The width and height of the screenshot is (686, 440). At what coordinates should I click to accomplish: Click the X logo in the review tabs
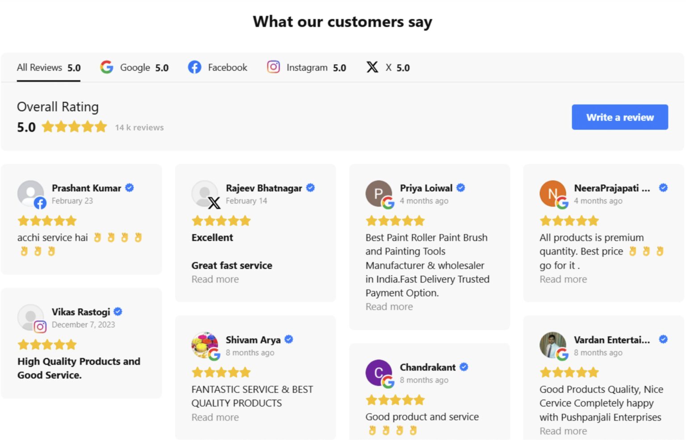[372, 67]
